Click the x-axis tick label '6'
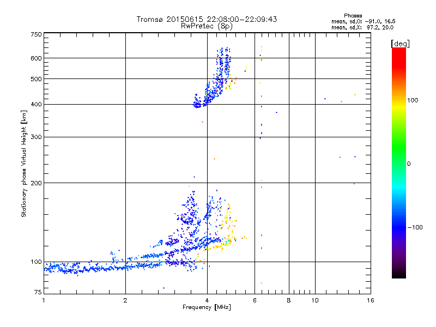 (x=255, y=300)
